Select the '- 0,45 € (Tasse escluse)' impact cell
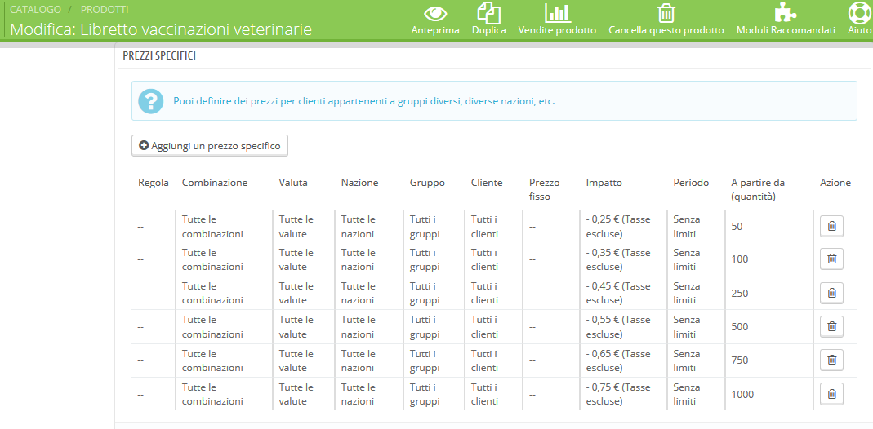 click(x=618, y=293)
